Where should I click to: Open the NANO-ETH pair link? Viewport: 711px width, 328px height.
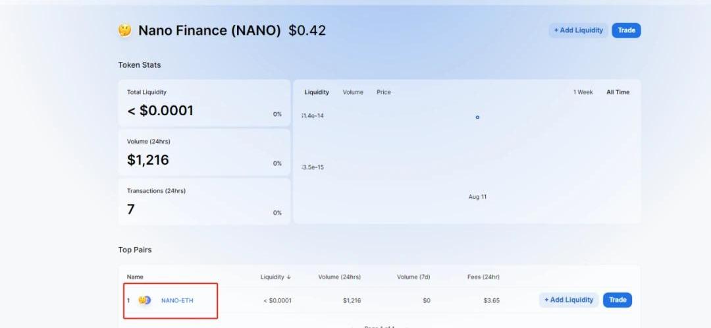(x=177, y=300)
